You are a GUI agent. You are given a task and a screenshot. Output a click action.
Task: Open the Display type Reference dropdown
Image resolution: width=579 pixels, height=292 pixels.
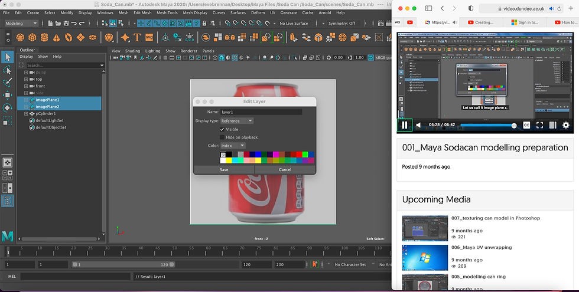pos(237,121)
